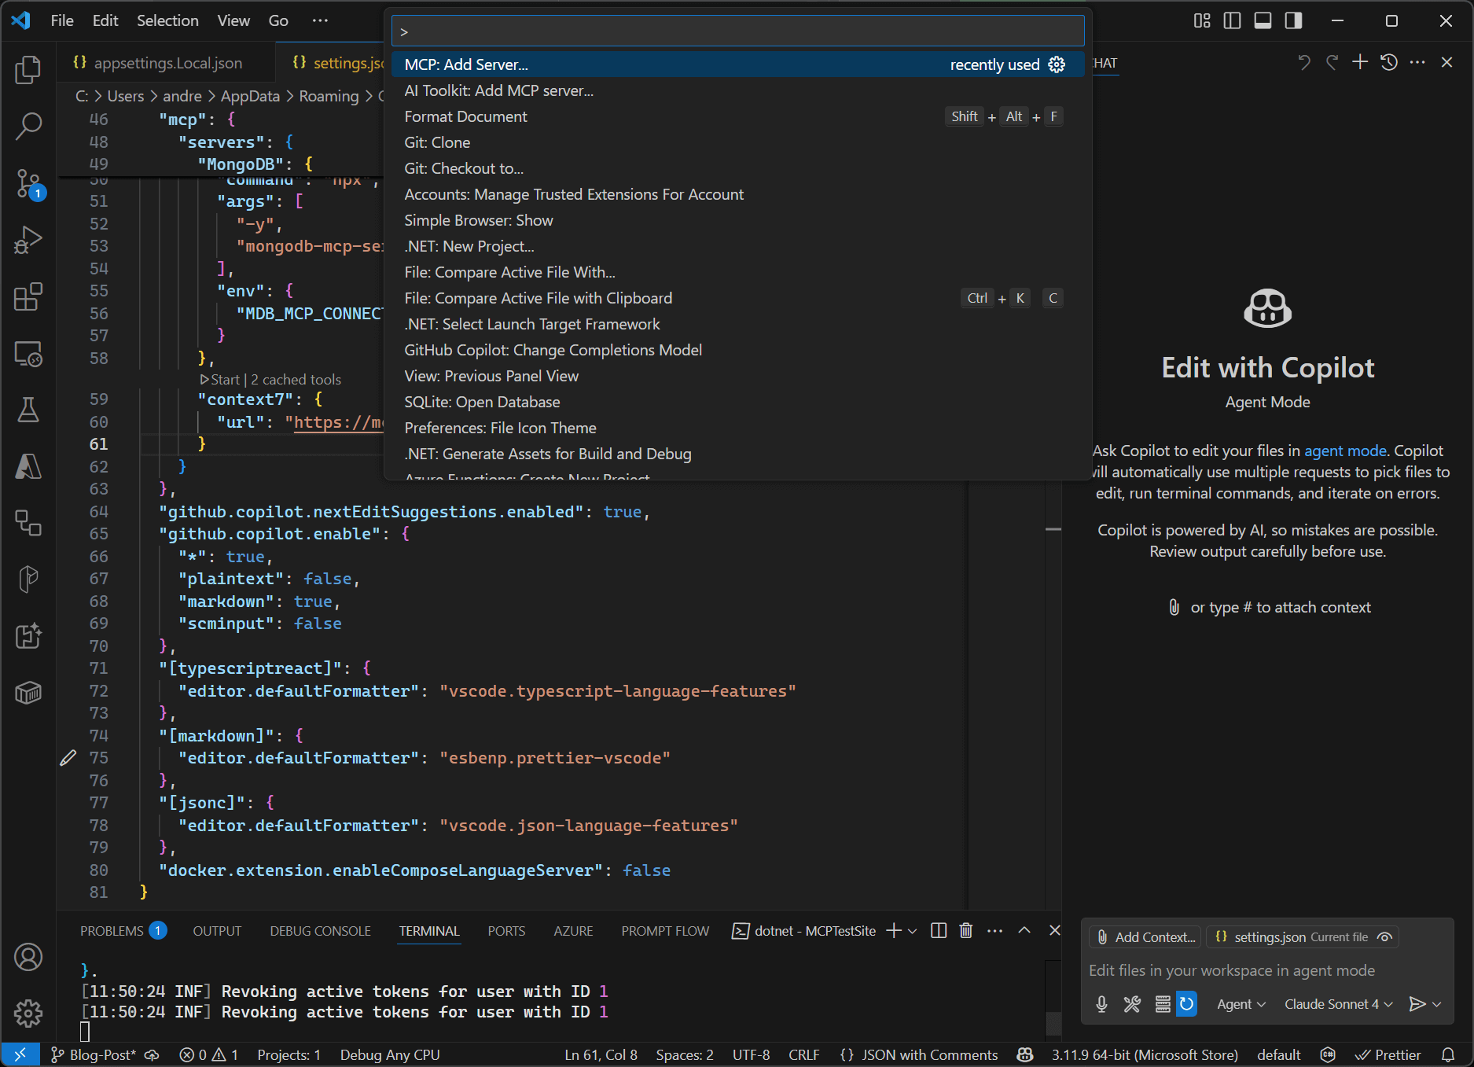Open Agent mode dropdown
Image resolution: width=1474 pixels, height=1067 pixels.
(x=1241, y=1004)
